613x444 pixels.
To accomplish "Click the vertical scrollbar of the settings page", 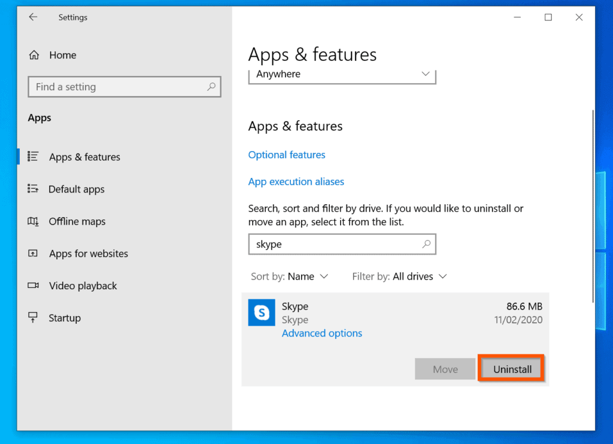I will point(593,206).
